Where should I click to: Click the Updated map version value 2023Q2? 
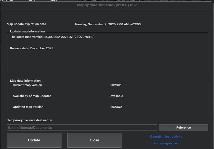[116, 107]
